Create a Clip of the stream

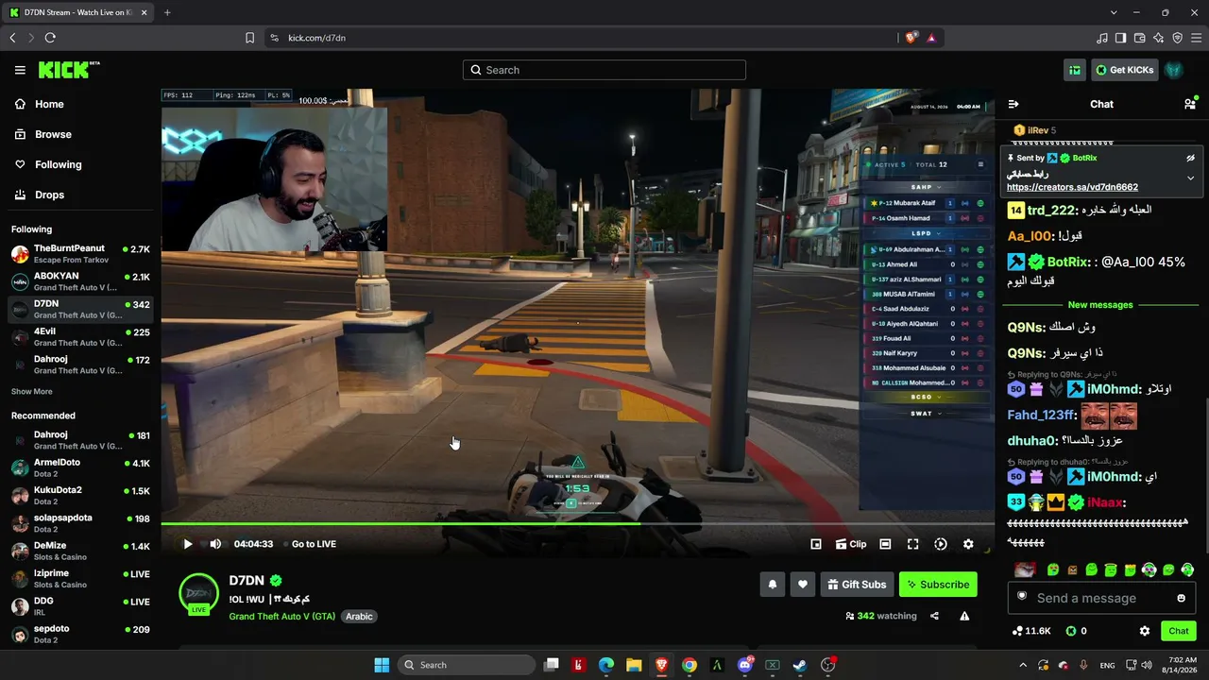point(851,544)
